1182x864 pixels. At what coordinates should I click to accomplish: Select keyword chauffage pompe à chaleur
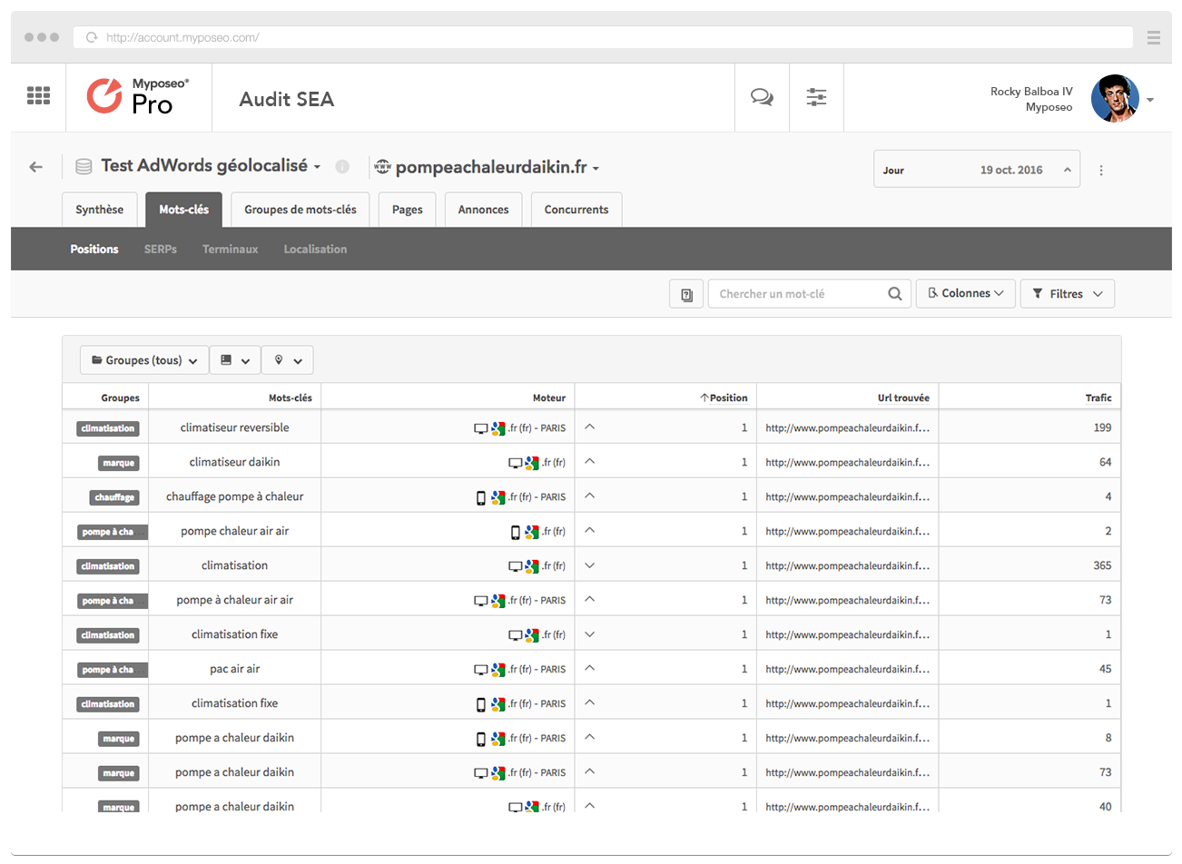[x=234, y=496]
